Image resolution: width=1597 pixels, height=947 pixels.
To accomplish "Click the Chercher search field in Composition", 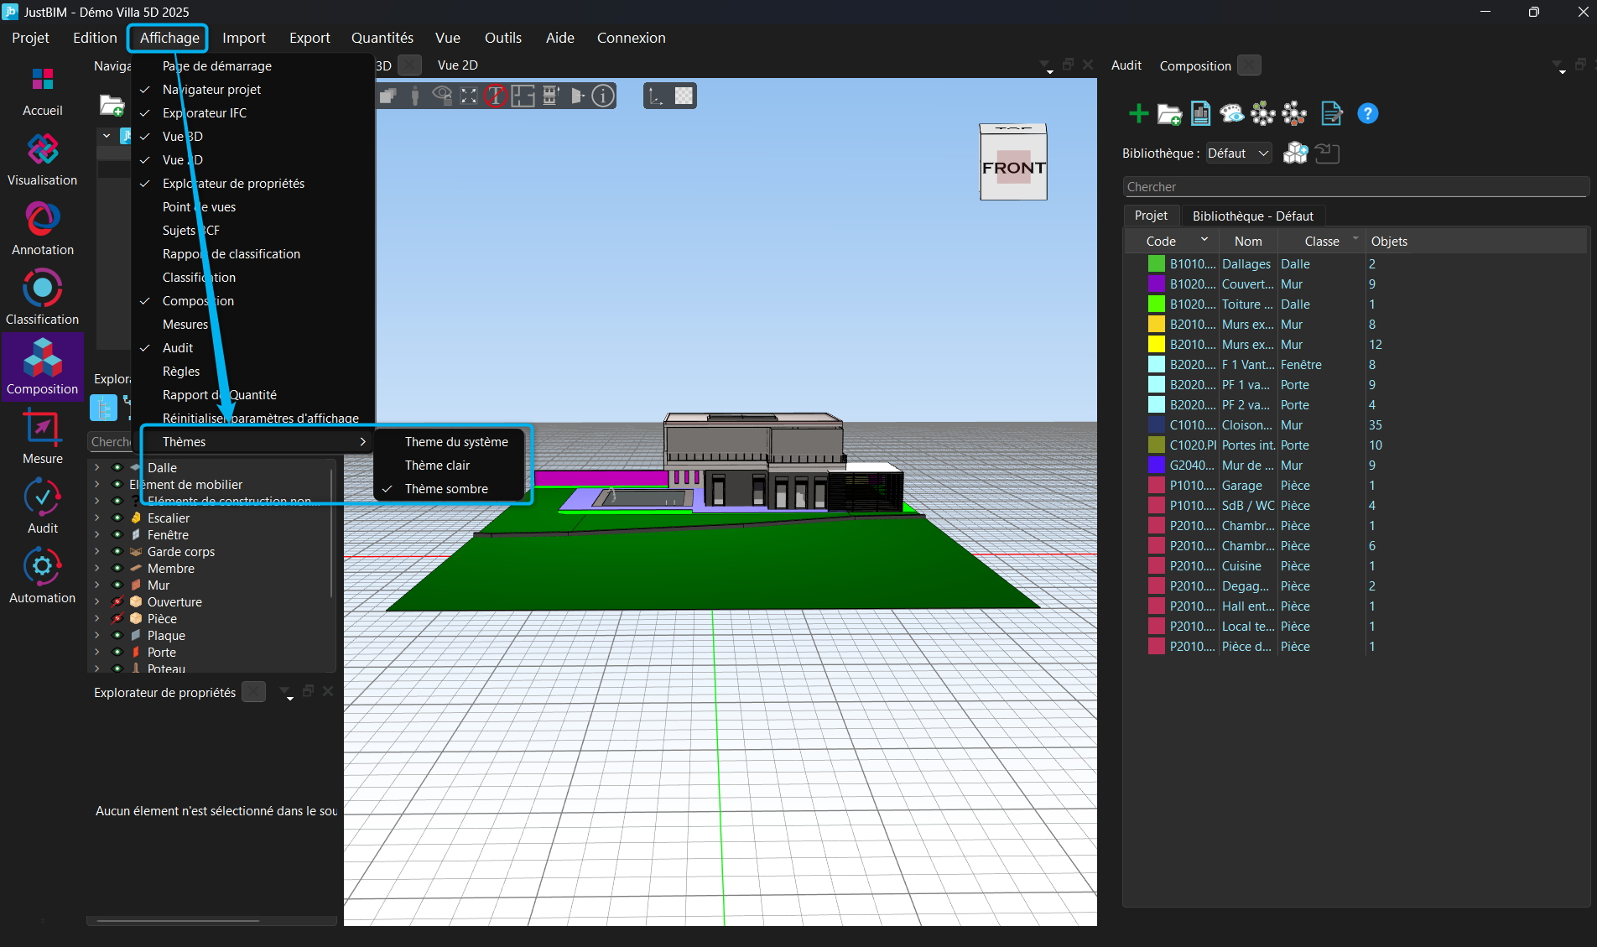I will click(x=1355, y=187).
